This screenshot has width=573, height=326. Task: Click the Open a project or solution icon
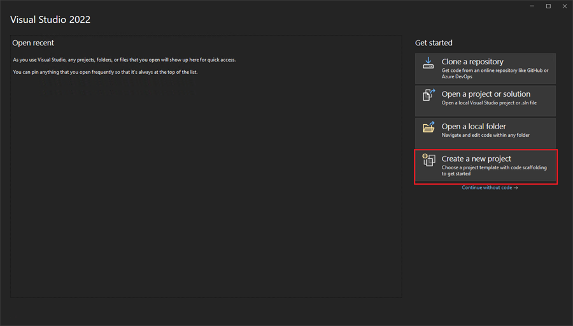428,95
